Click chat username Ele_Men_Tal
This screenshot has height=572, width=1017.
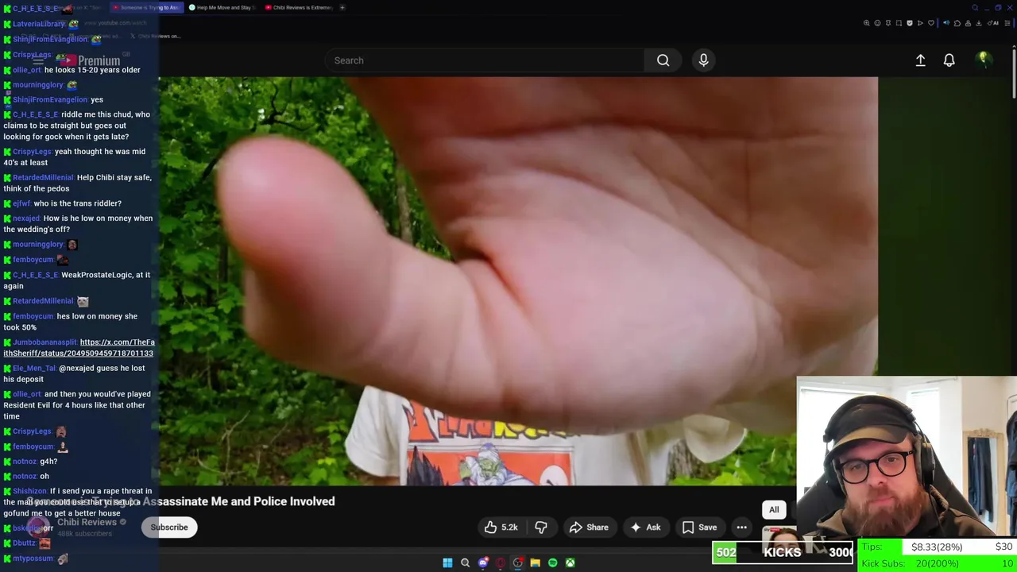34,368
